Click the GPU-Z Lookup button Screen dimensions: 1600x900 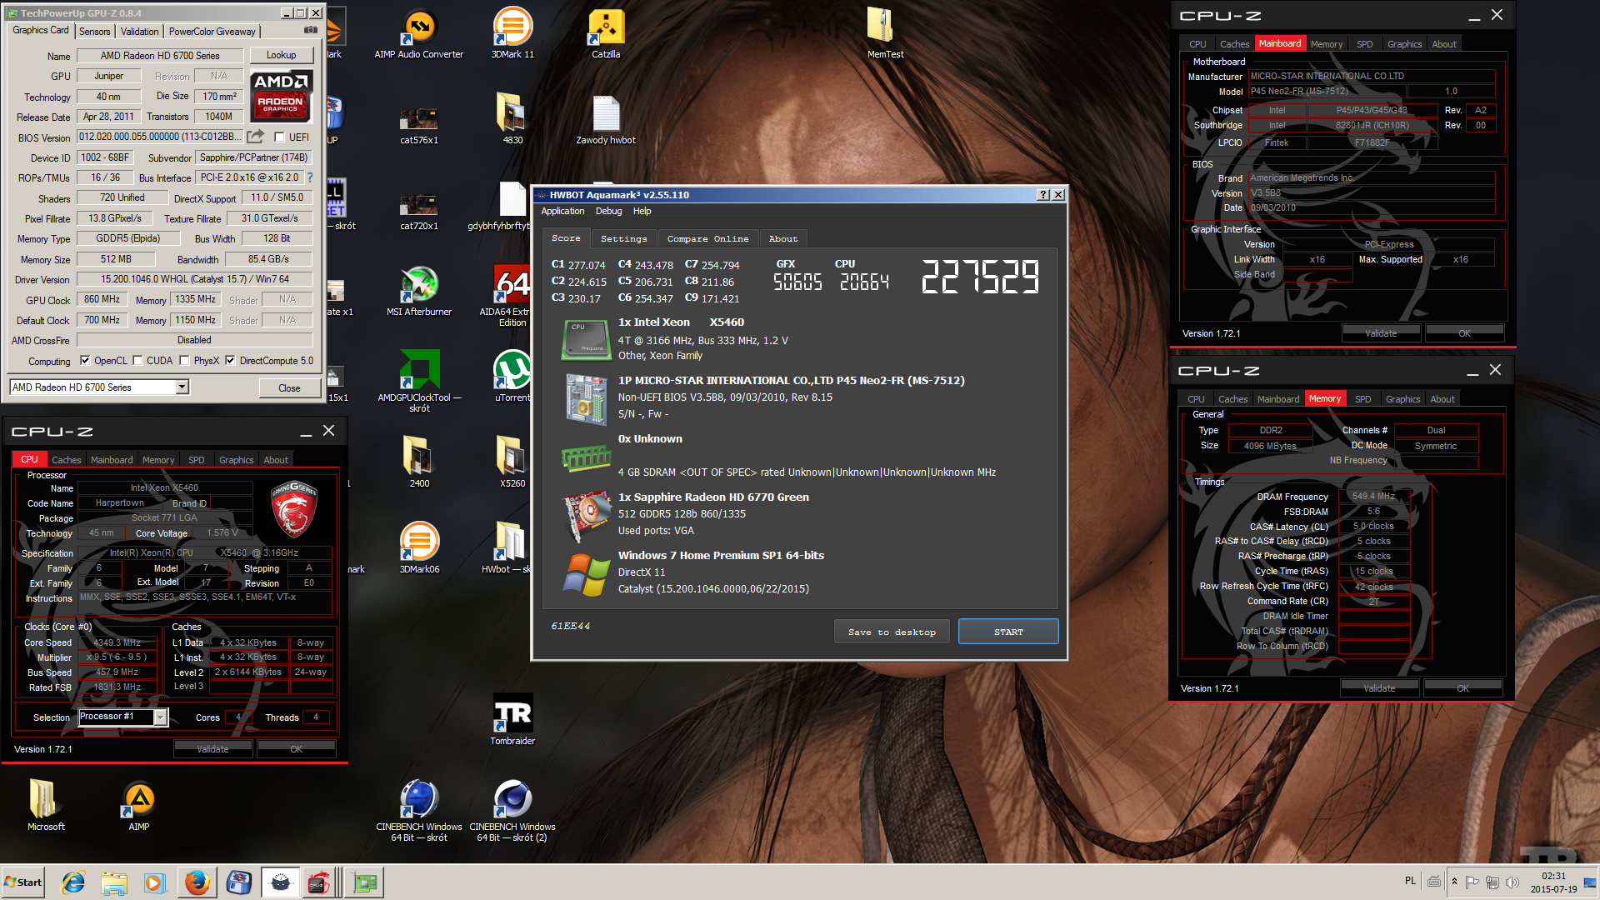click(x=281, y=55)
